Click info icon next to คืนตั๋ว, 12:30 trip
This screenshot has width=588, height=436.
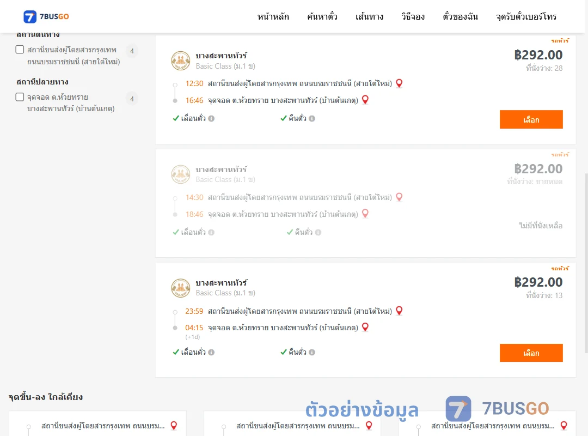[x=312, y=119]
